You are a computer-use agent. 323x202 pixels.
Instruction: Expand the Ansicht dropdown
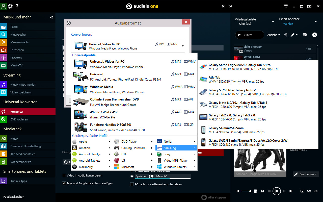274,35
